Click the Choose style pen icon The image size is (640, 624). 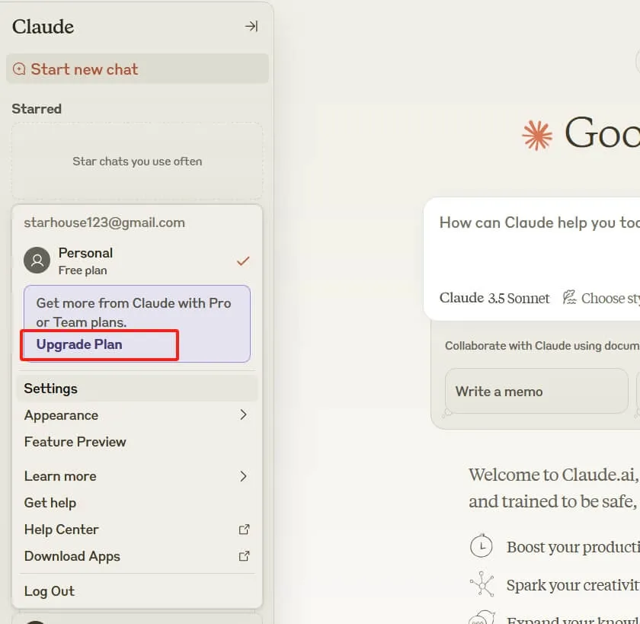[x=569, y=297]
